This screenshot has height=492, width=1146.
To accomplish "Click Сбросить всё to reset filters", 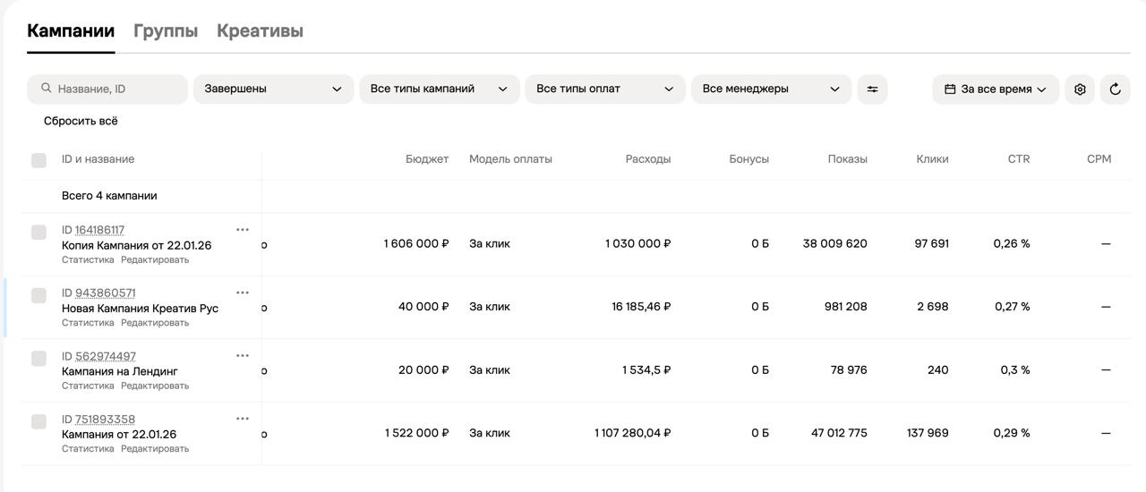I will (x=81, y=121).
